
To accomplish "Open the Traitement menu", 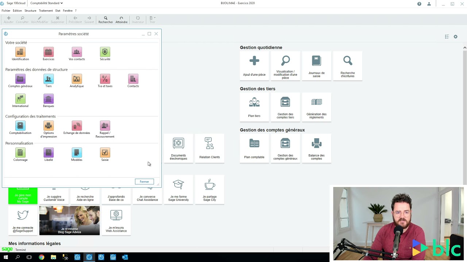I will pos(46,11).
